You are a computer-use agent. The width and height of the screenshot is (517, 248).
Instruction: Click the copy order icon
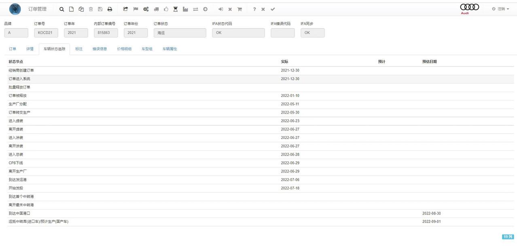81,9
